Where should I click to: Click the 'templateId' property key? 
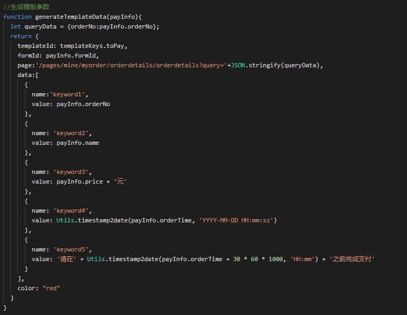pyautogui.click(x=35, y=46)
